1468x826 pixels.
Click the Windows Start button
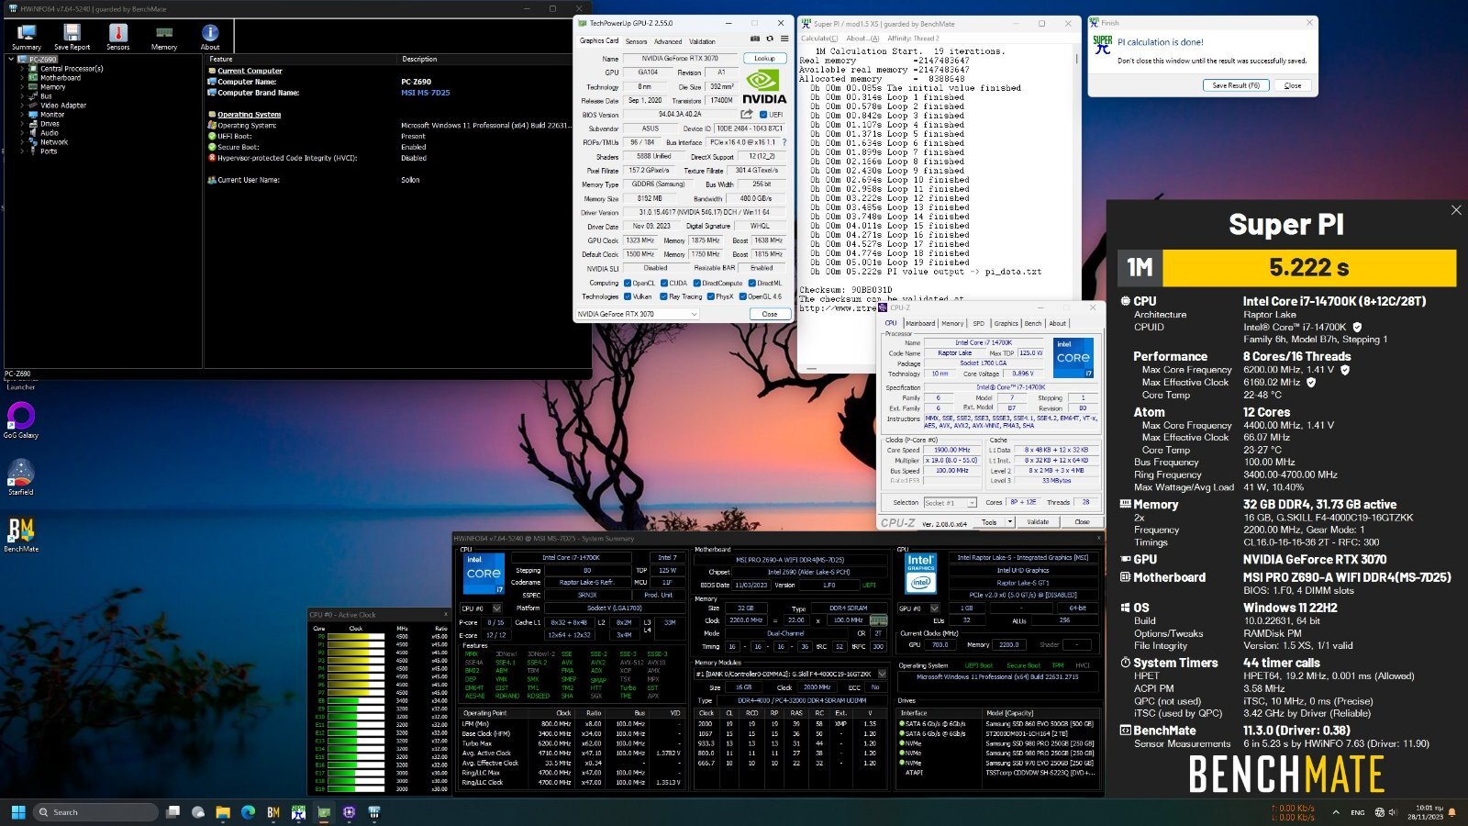click(17, 812)
